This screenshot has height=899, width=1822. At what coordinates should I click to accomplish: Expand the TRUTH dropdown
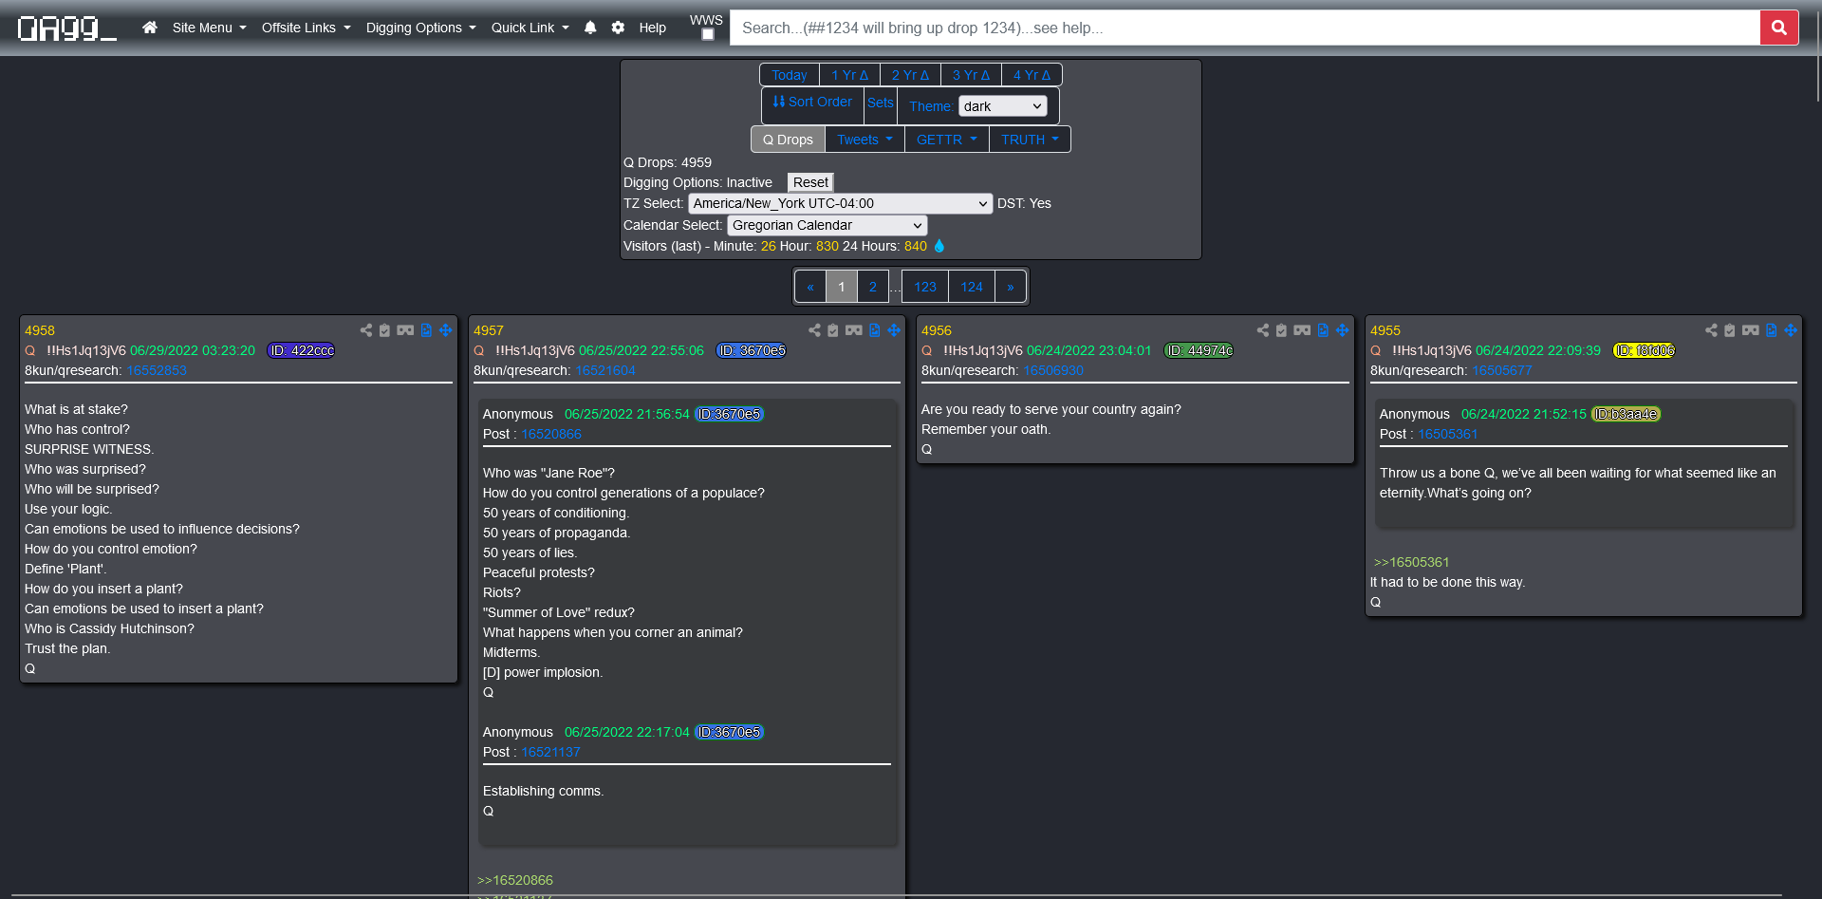pos(1030,140)
